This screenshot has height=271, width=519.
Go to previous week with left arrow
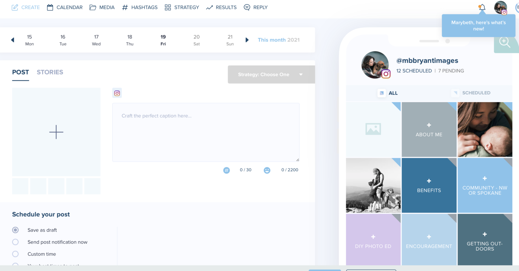(13, 40)
